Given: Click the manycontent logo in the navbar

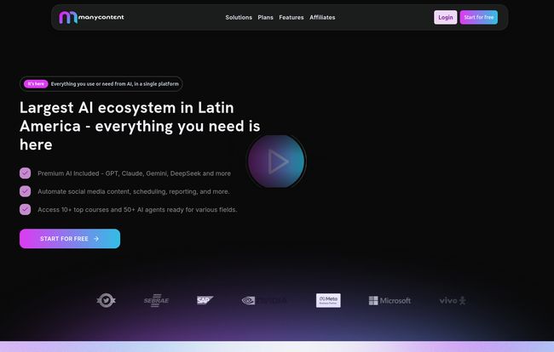Looking at the screenshot, I should coord(91,17).
